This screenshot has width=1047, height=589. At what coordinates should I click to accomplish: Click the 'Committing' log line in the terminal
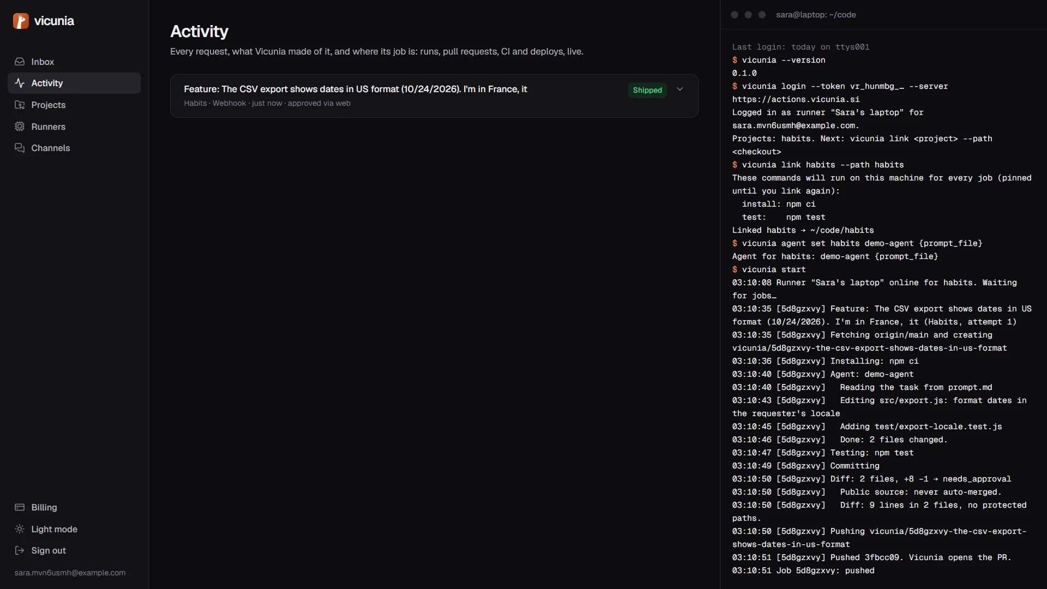(x=806, y=466)
